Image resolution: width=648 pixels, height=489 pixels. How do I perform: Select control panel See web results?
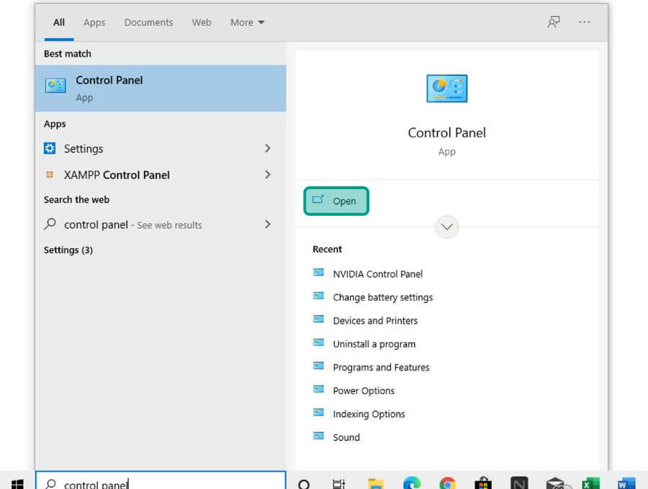(x=161, y=224)
